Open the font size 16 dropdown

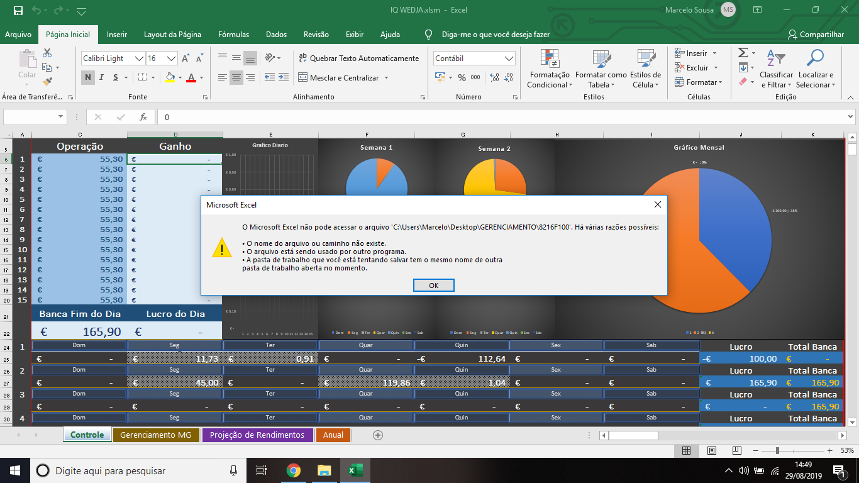click(171, 58)
